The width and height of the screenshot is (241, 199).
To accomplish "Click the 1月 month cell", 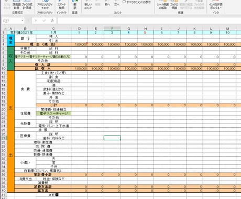I will 53,32.
